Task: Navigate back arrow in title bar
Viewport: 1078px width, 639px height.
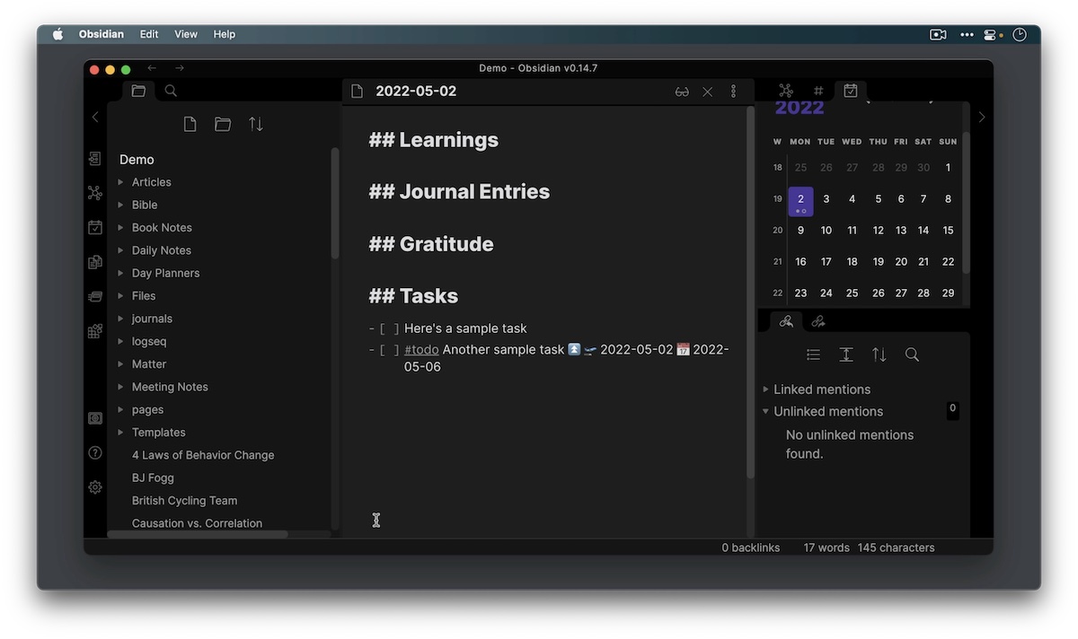Action: click(152, 68)
